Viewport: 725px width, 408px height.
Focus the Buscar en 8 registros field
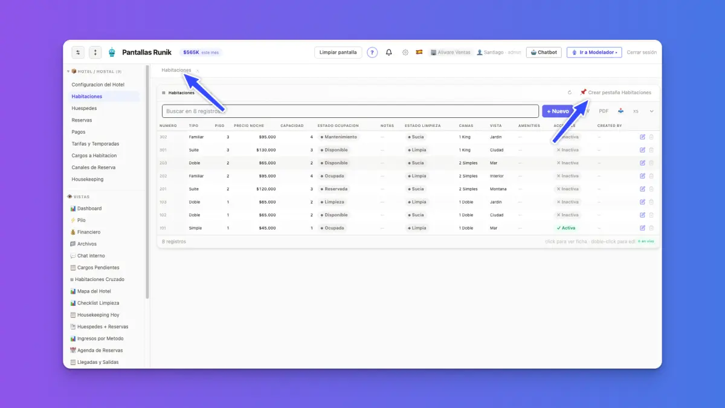[x=350, y=111]
